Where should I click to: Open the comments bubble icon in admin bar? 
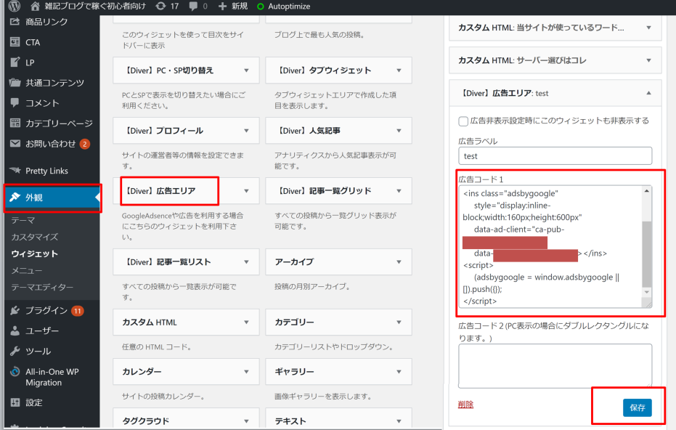(x=193, y=7)
